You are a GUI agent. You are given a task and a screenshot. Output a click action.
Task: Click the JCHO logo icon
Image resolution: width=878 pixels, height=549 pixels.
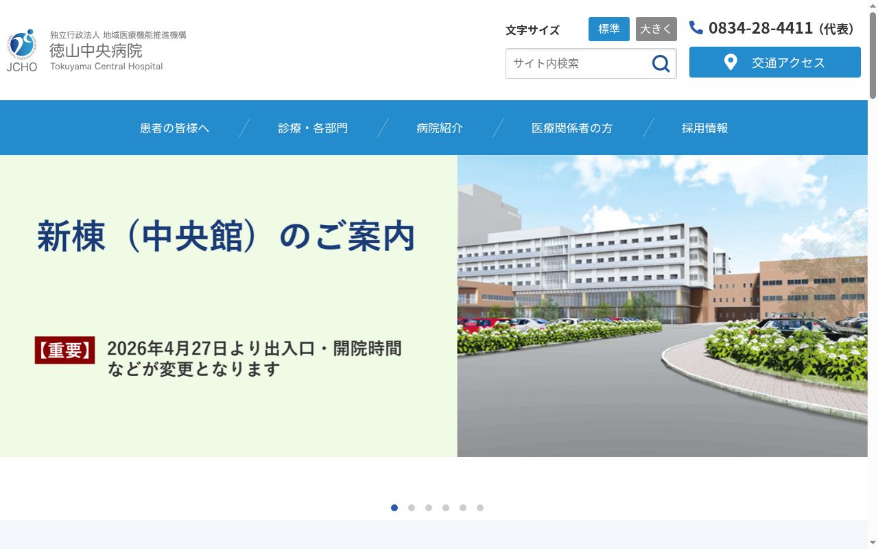tap(22, 50)
